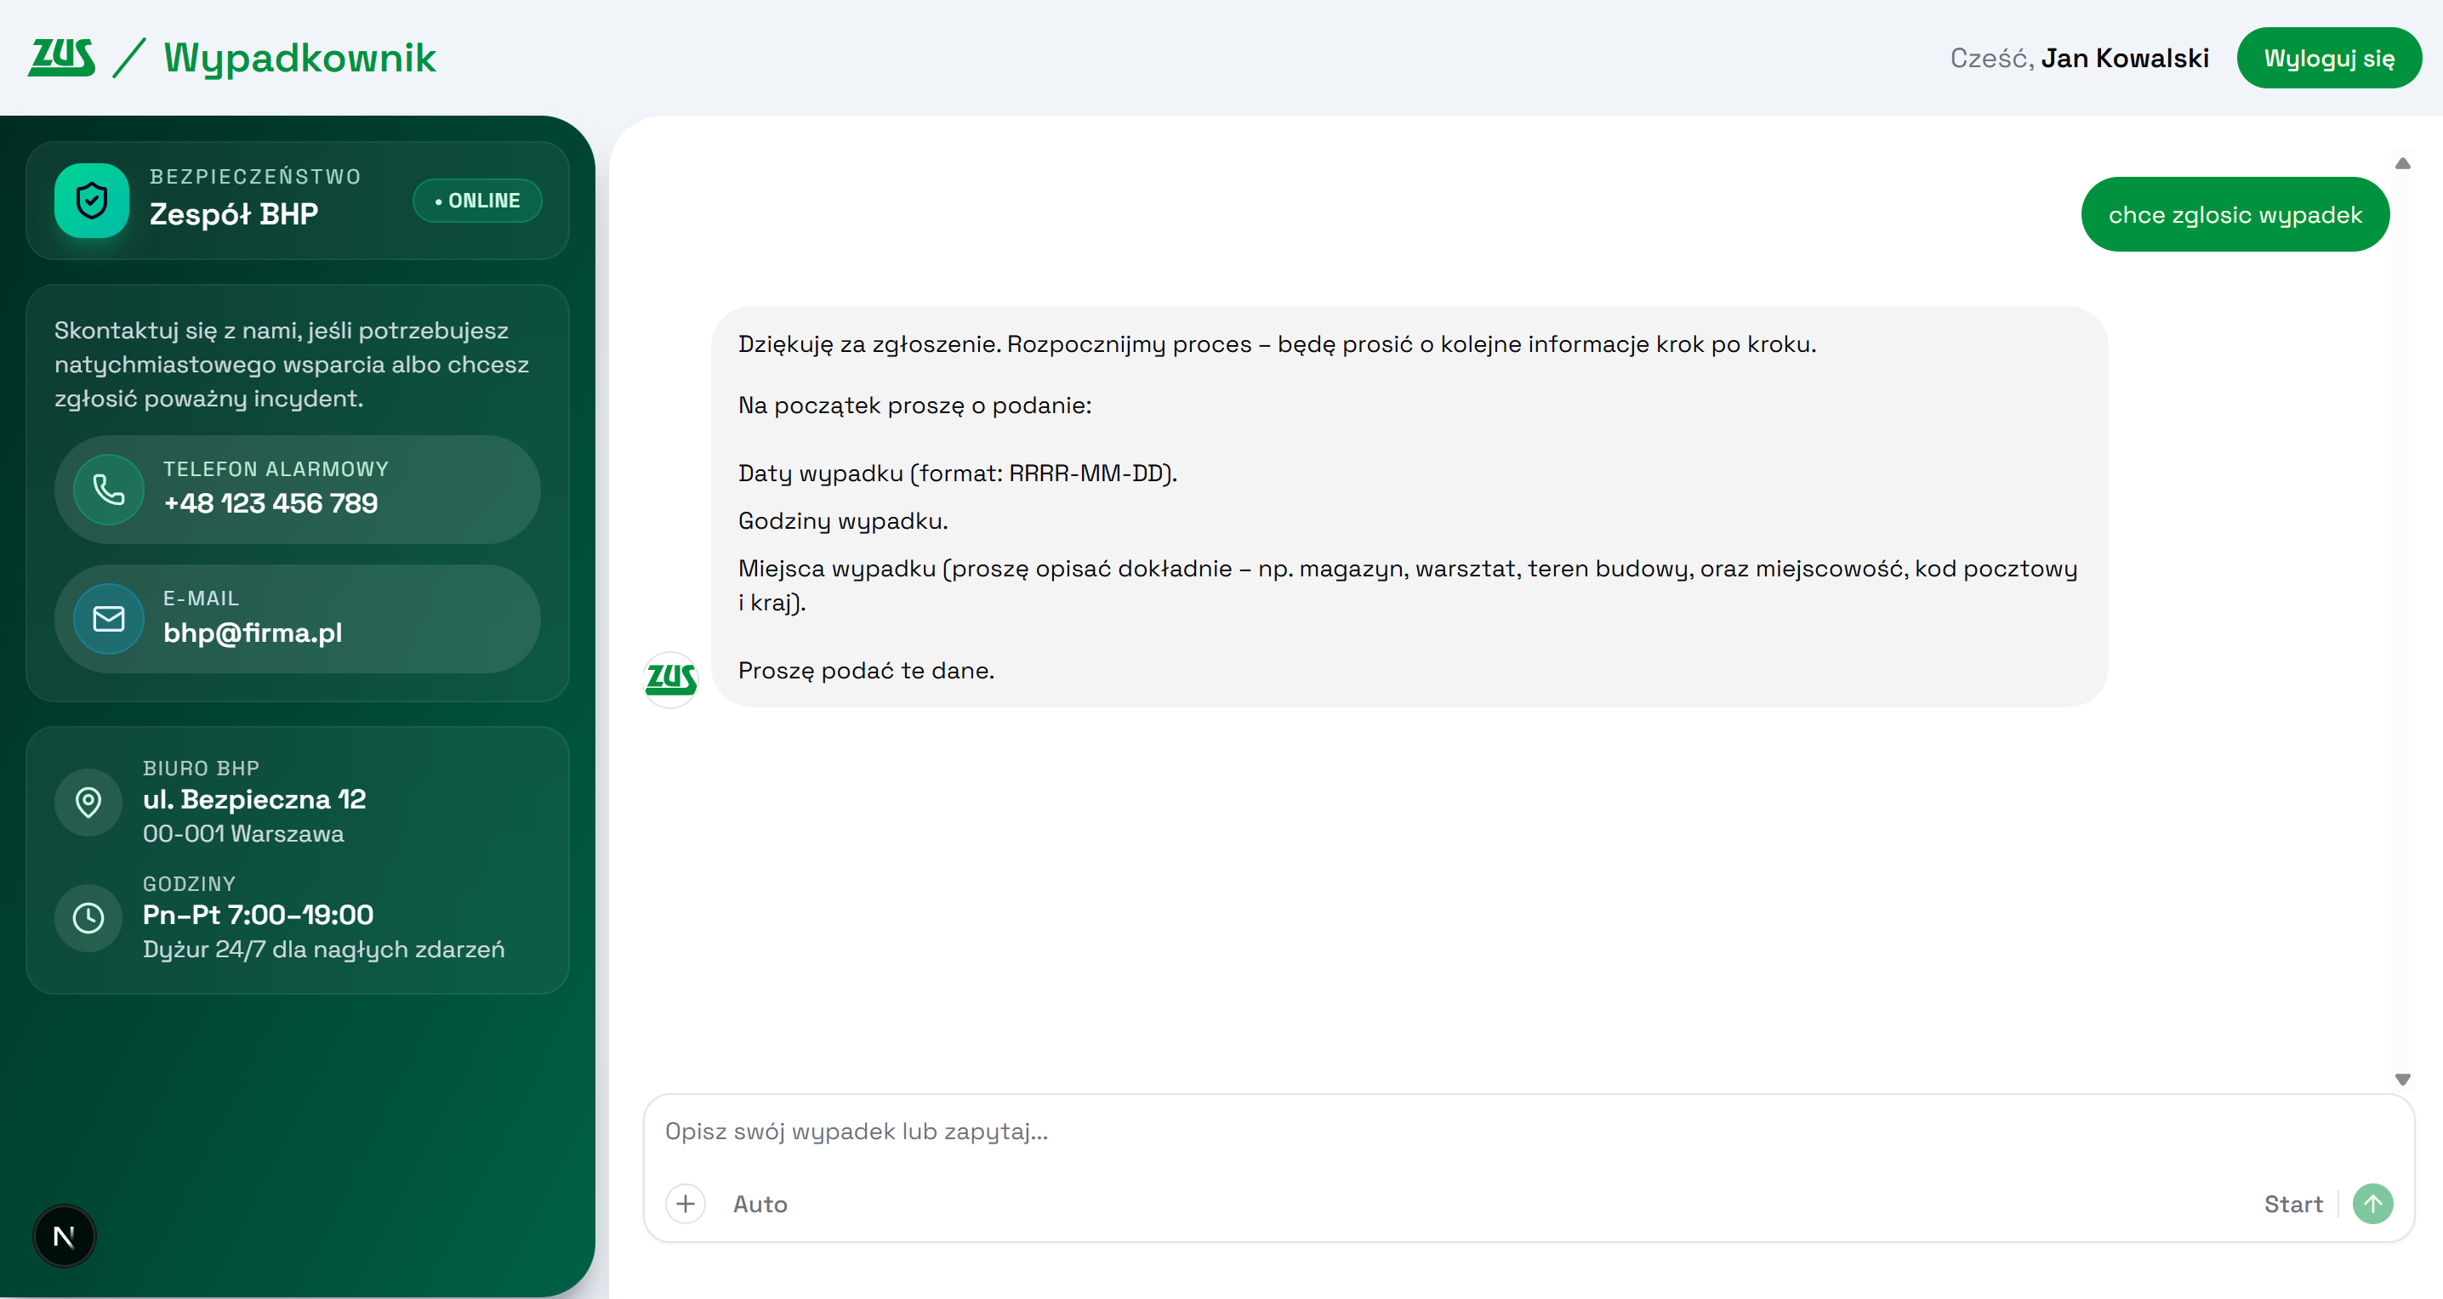Click the phone alarm icon

click(x=109, y=489)
